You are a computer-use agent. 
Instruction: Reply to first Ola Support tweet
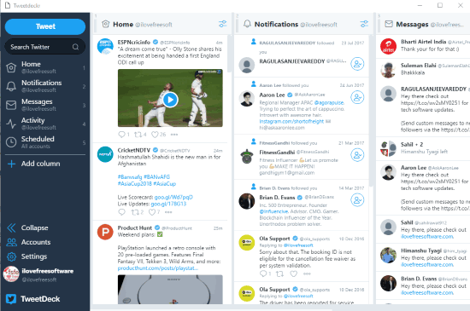click(x=263, y=274)
